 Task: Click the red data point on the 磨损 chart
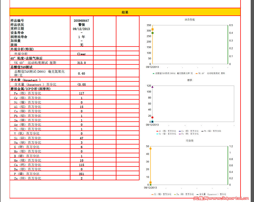pyautogui.click(x=153, y=117)
